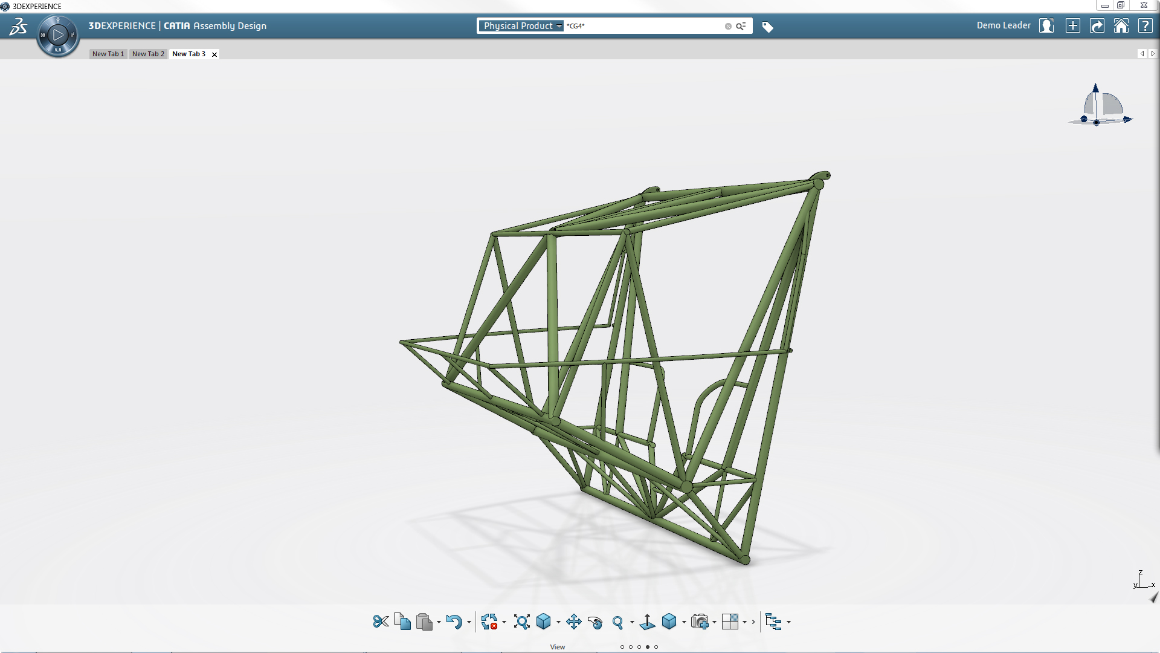
Task: Click the Capture camera icon
Action: 700,622
